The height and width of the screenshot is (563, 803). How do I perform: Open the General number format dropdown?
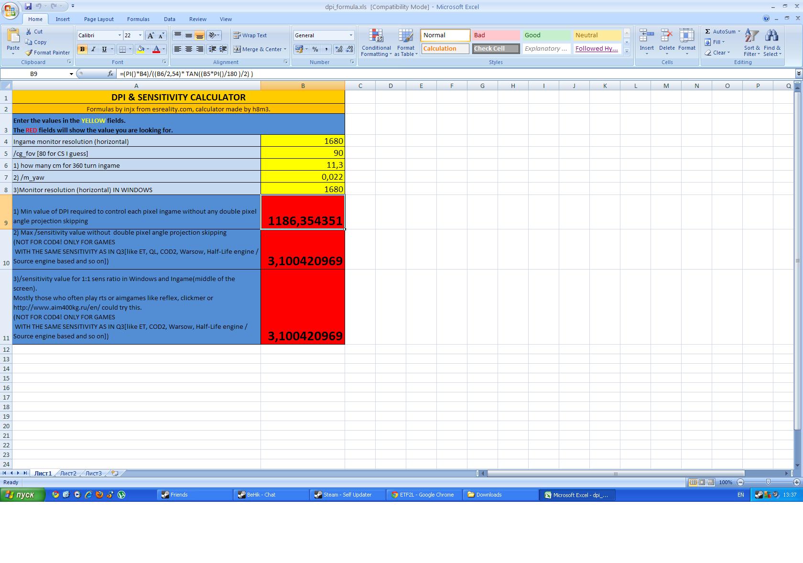(x=351, y=35)
